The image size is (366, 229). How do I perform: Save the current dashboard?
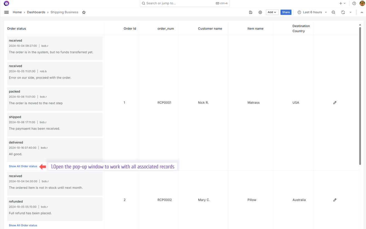pos(250,12)
